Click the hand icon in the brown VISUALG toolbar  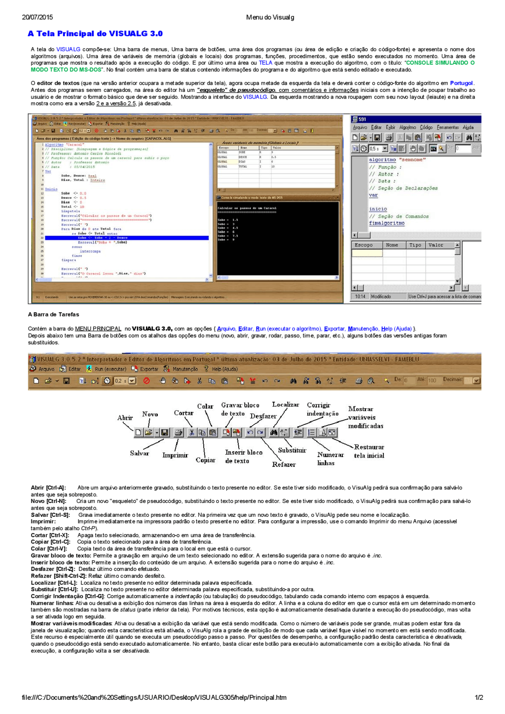[x=162, y=381]
